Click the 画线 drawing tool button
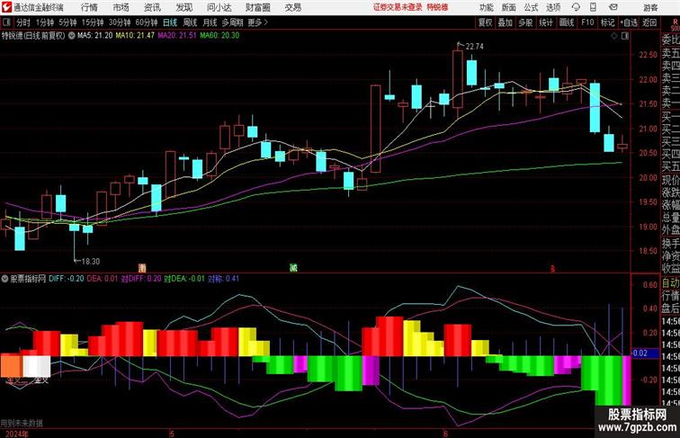The height and width of the screenshot is (438, 680). [x=567, y=22]
